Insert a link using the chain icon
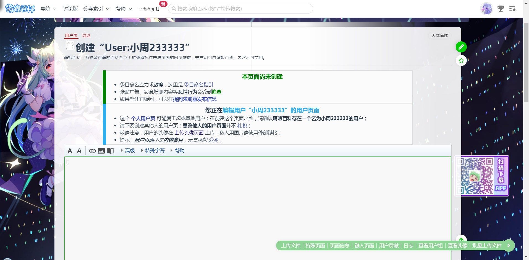This screenshot has height=260, width=529. tap(92, 151)
